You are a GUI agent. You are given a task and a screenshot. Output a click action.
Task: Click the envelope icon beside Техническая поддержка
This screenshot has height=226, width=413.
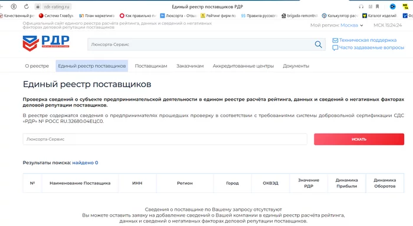point(335,40)
